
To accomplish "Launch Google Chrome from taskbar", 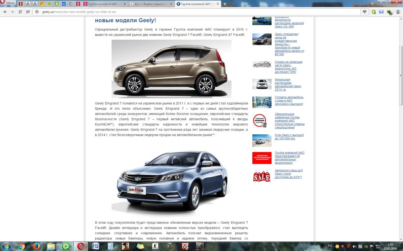I will point(21,246).
